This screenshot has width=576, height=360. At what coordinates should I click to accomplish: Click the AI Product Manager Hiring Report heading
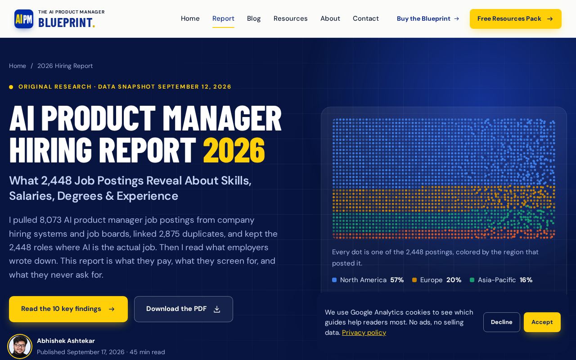pyautogui.click(x=145, y=134)
